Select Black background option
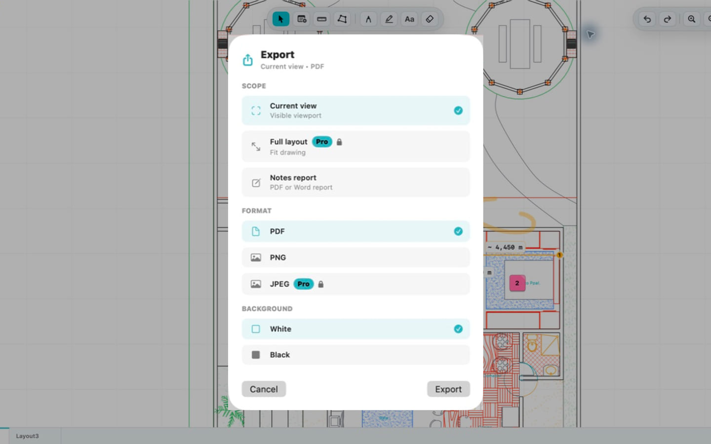This screenshot has width=711, height=444. [x=355, y=355]
